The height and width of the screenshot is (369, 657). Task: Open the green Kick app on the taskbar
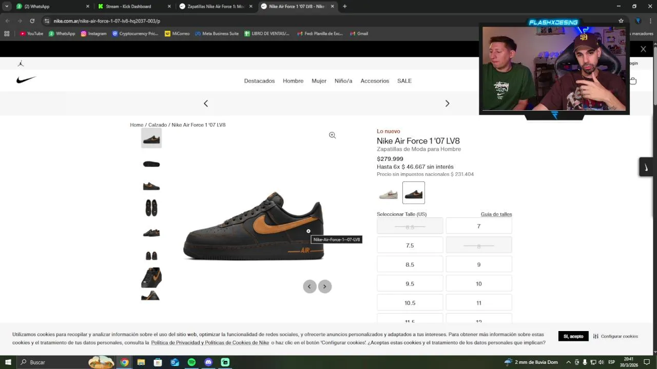225,362
